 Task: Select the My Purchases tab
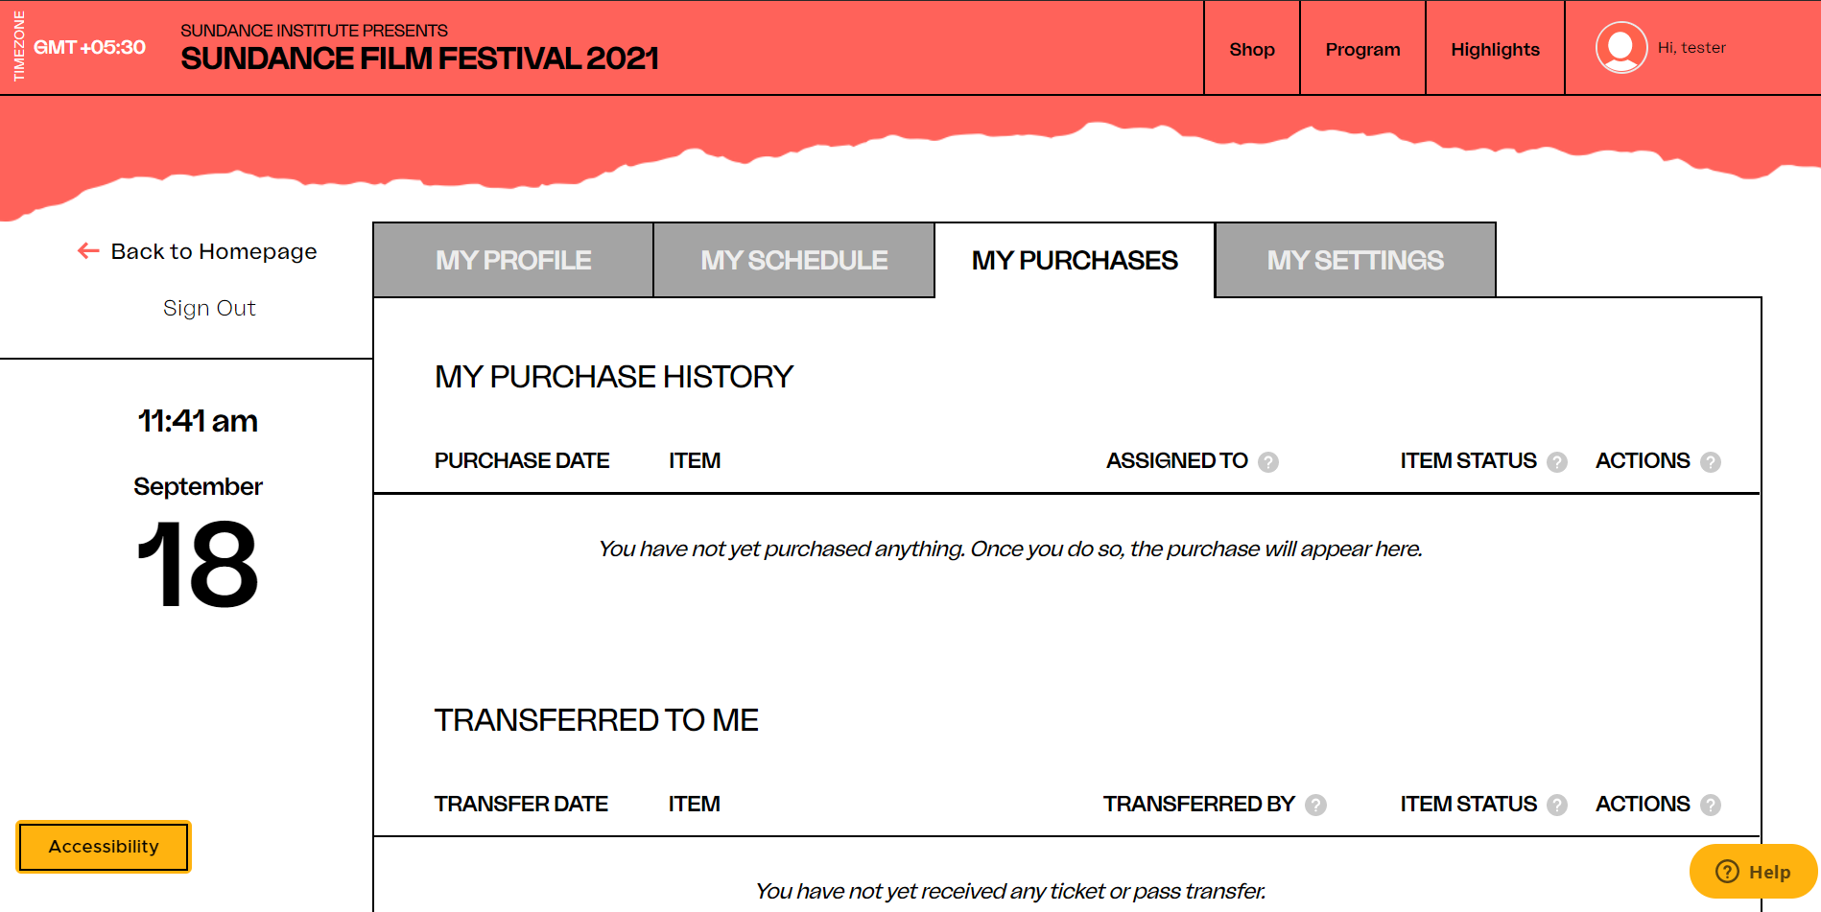[1075, 260]
